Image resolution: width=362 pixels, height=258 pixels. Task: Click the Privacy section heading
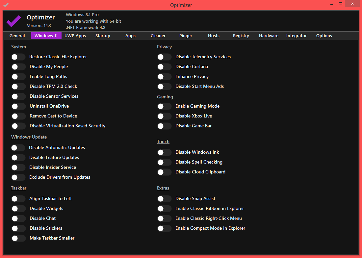pos(164,47)
